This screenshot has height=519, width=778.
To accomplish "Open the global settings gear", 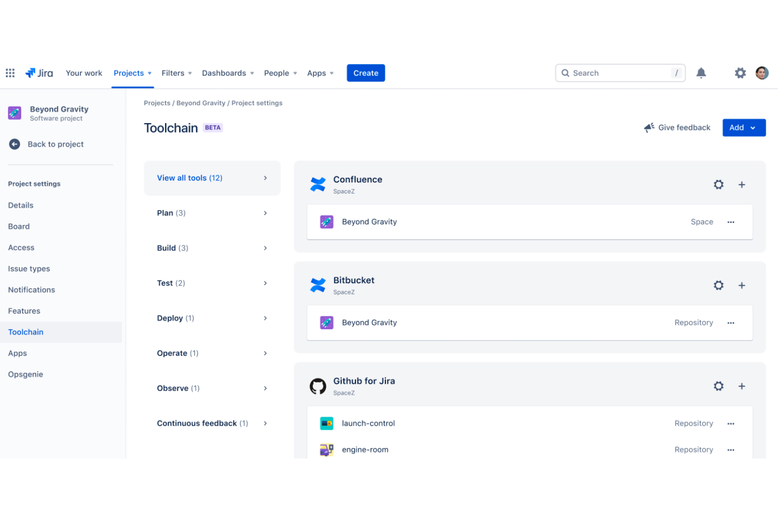I will point(740,73).
